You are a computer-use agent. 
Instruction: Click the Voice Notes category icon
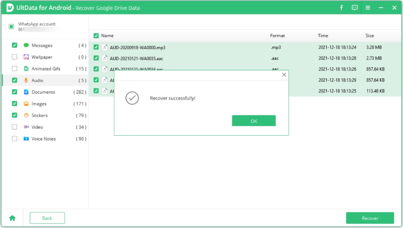click(x=26, y=138)
